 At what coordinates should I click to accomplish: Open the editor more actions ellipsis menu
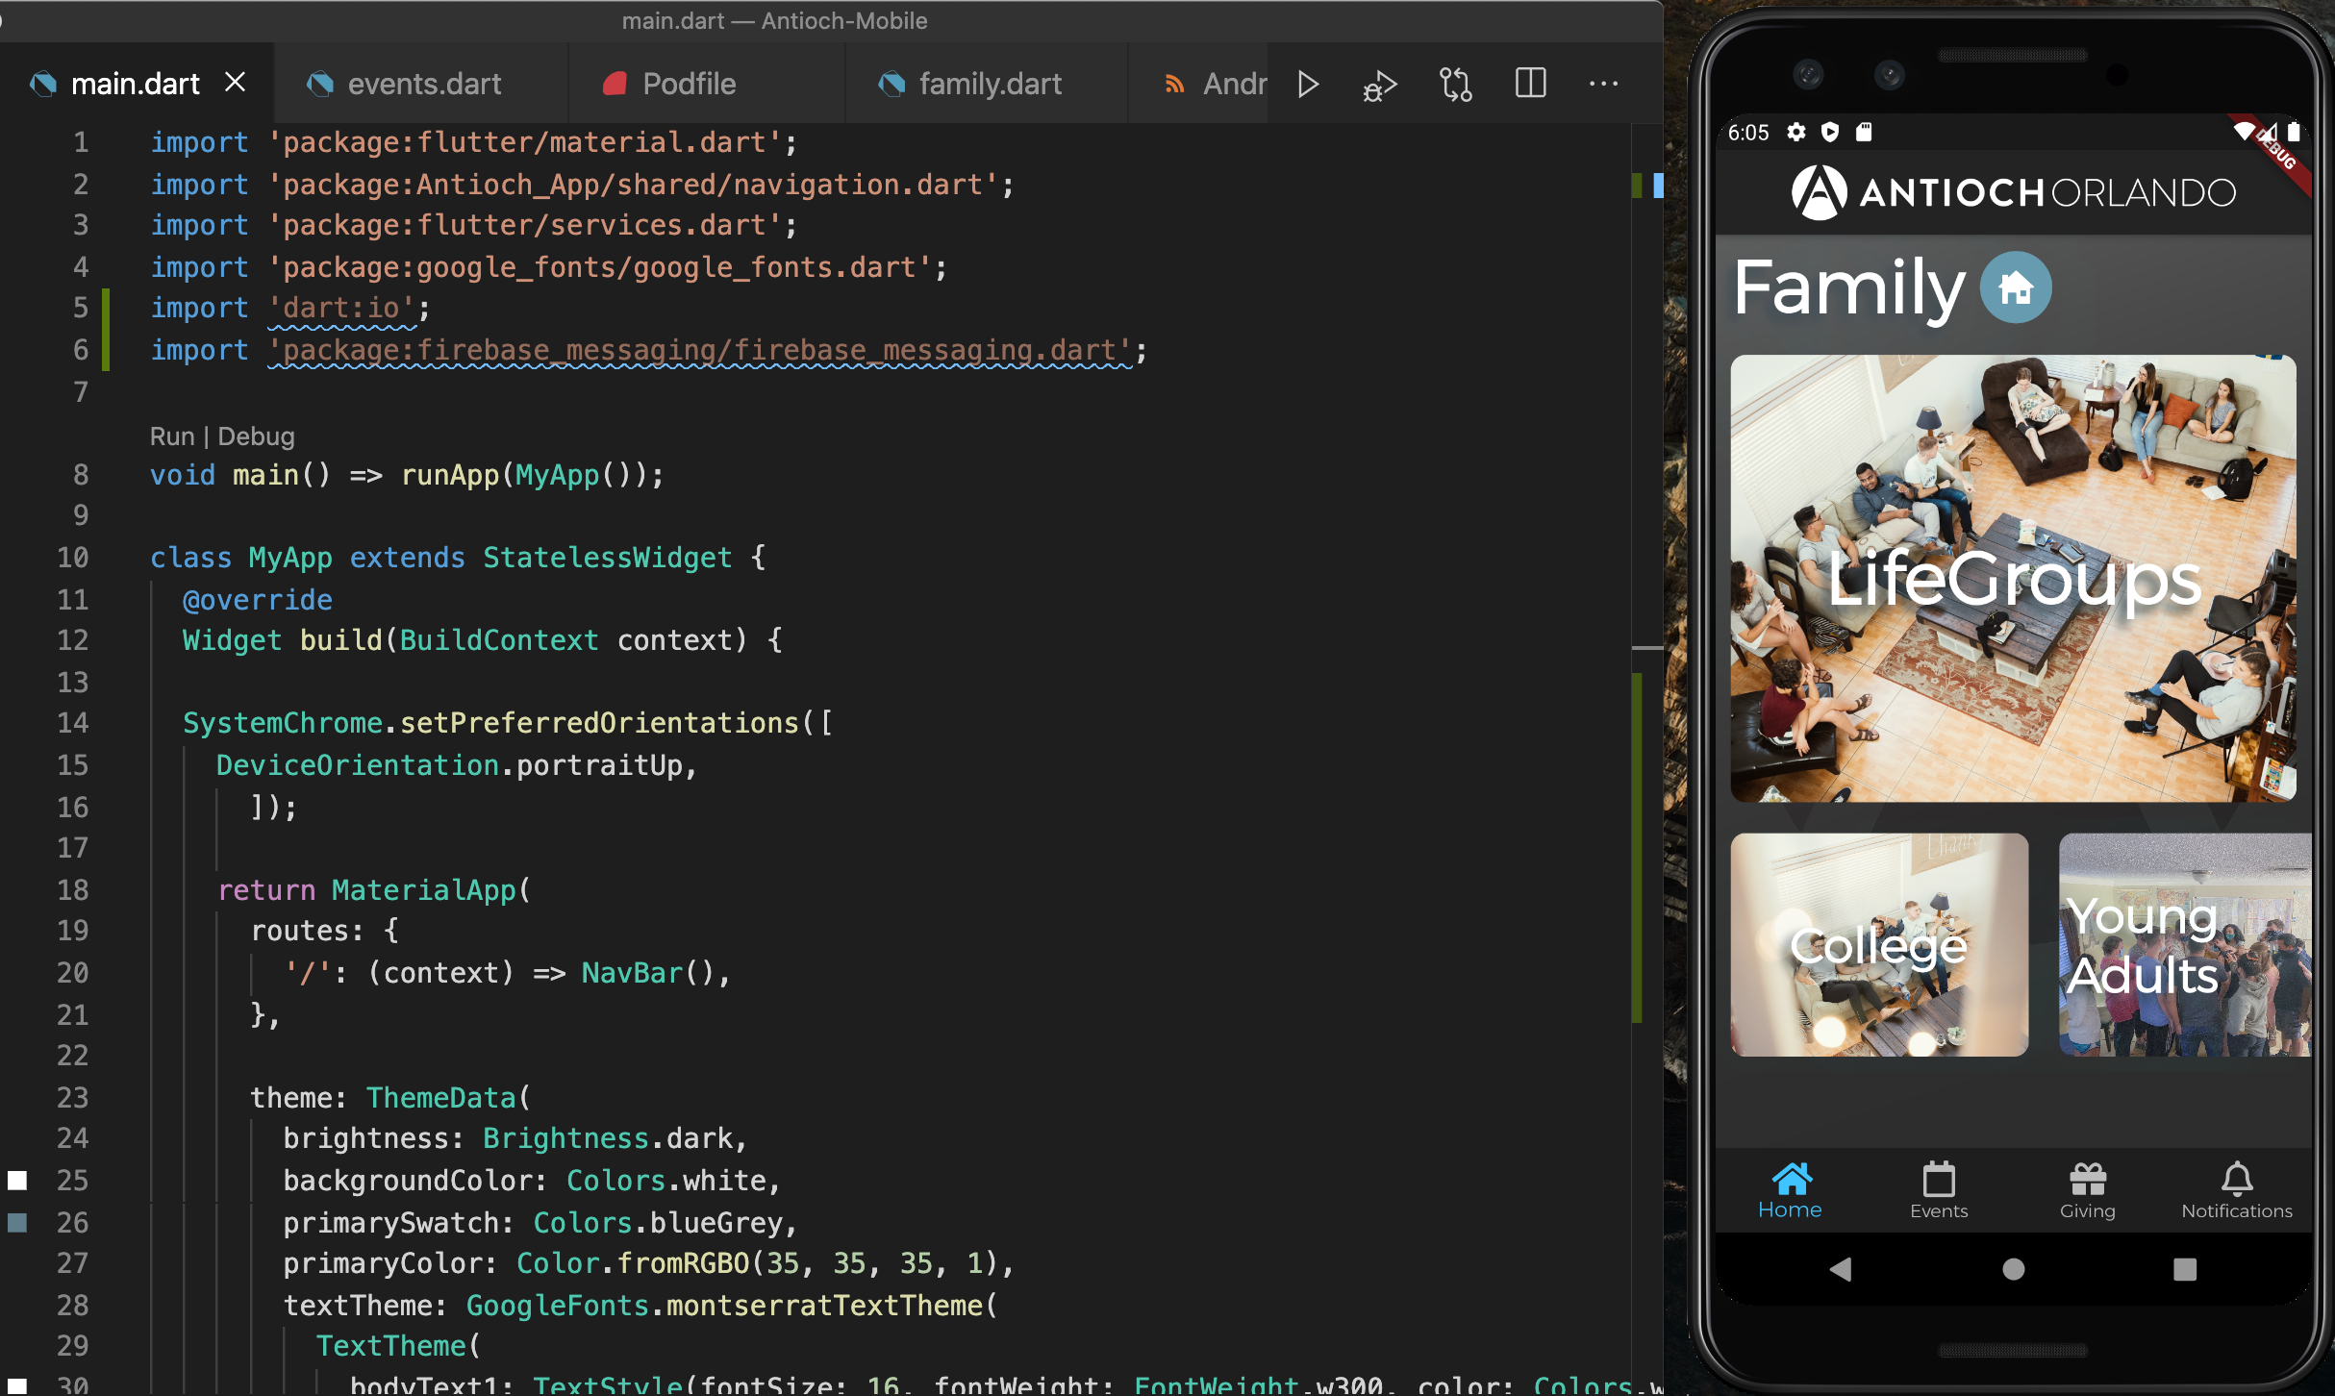[1603, 84]
